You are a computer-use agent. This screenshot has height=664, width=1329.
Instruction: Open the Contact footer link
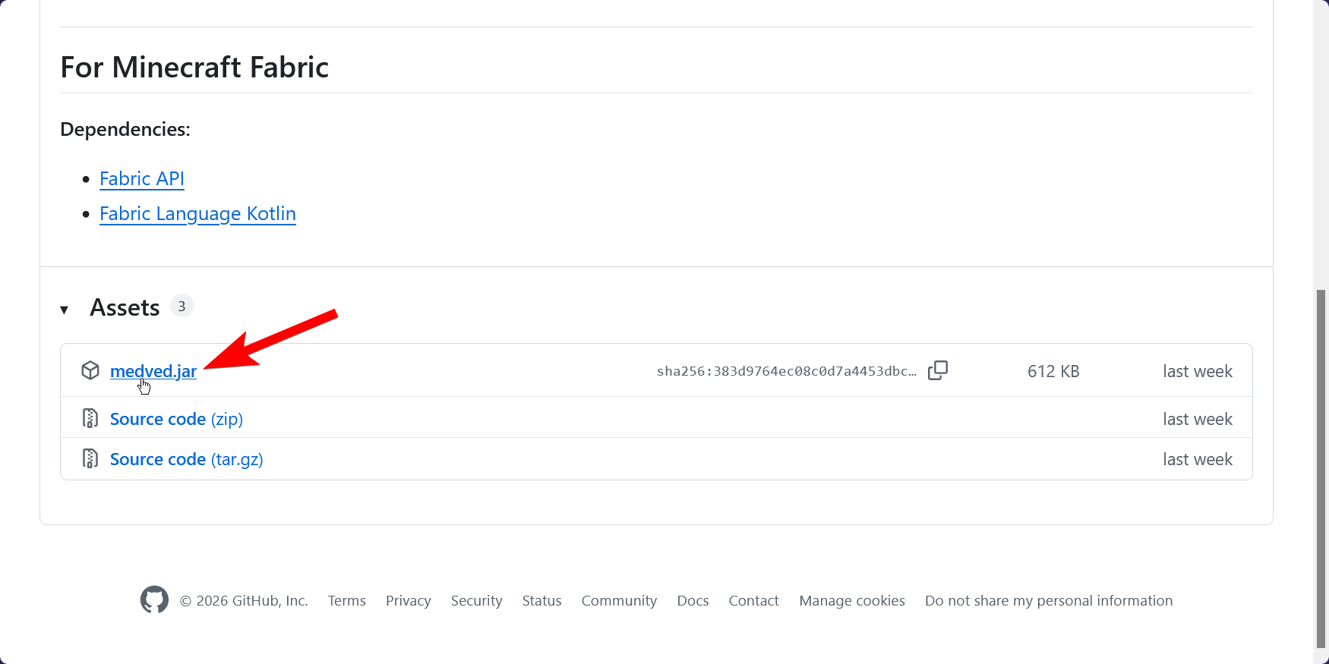[754, 600]
